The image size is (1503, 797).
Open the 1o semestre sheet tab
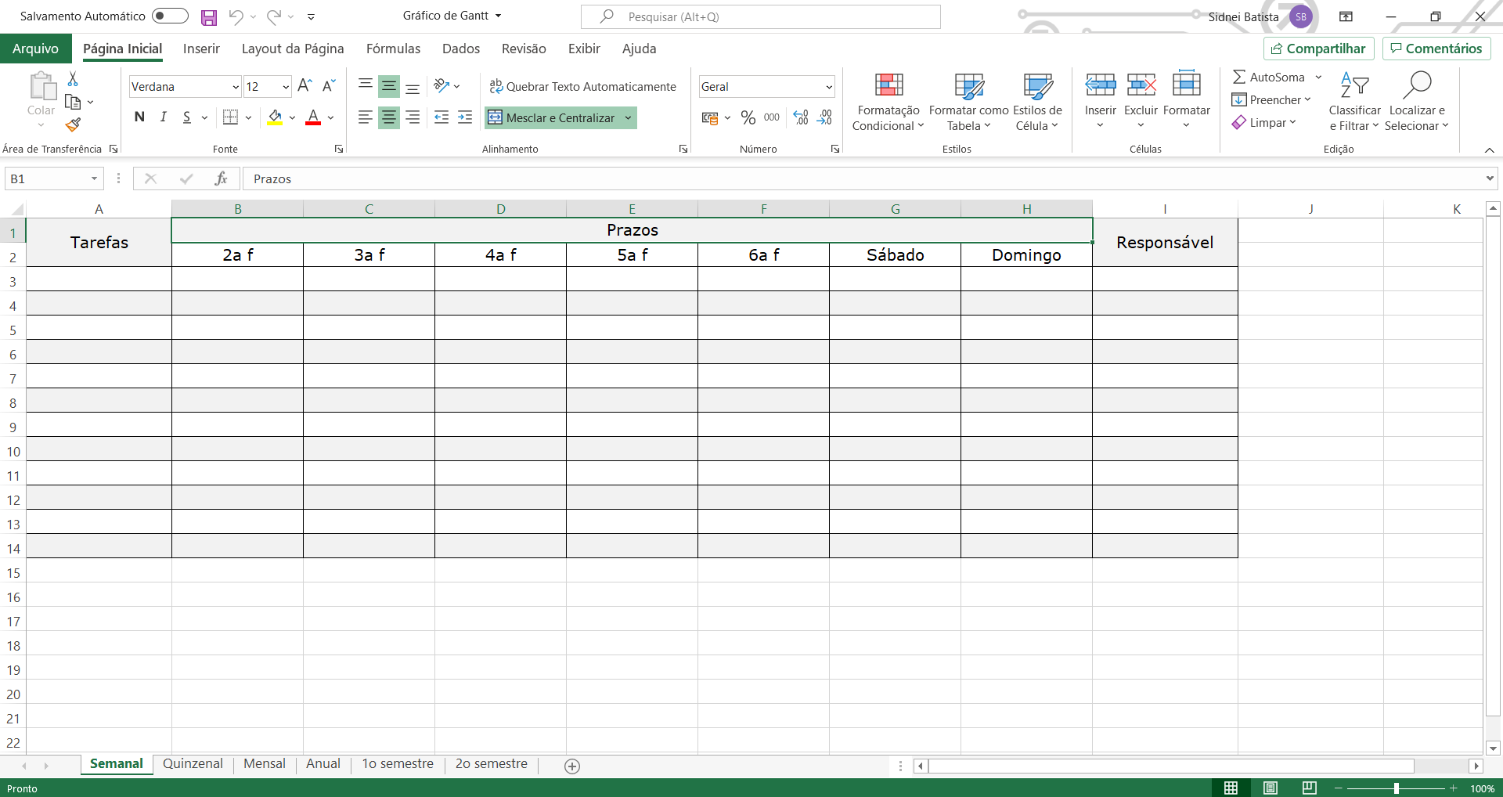click(x=398, y=764)
